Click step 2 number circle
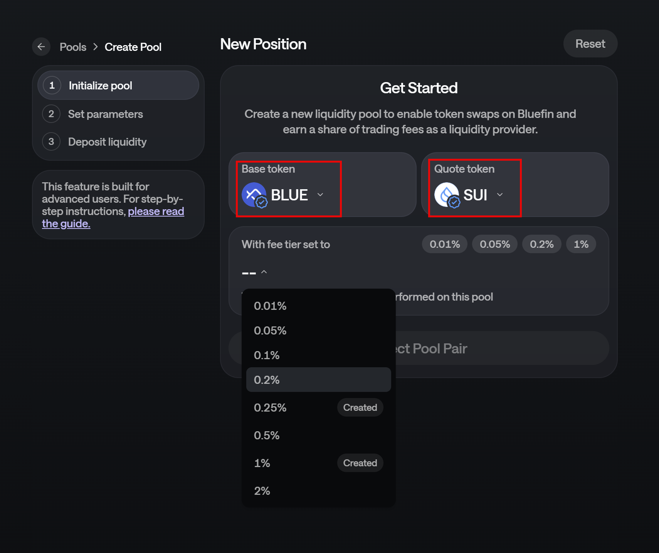This screenshot has height=553, width=659. tap(51, 114)
